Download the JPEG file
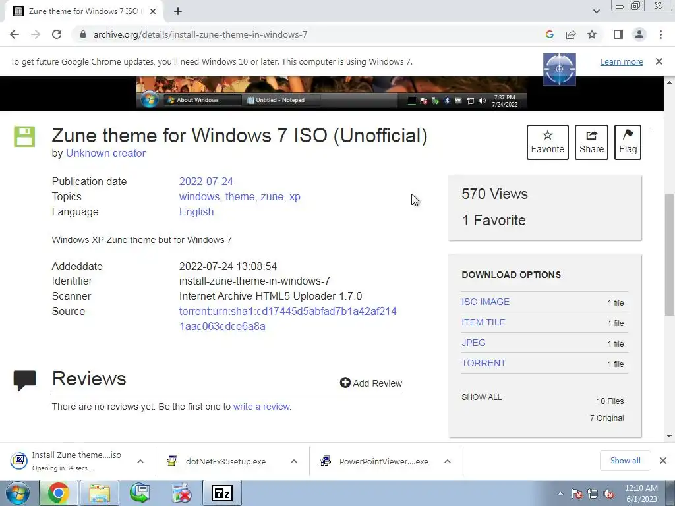Viewport: 675px width, 506px height. [x=473, y=343]
